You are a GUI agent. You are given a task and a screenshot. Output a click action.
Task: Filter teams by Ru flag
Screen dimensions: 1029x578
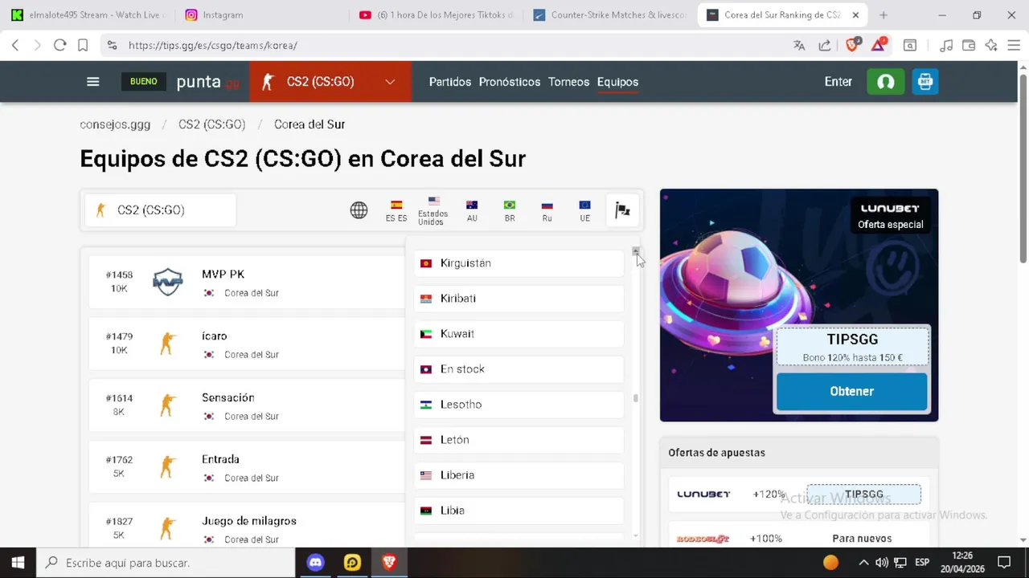point(547,210)
